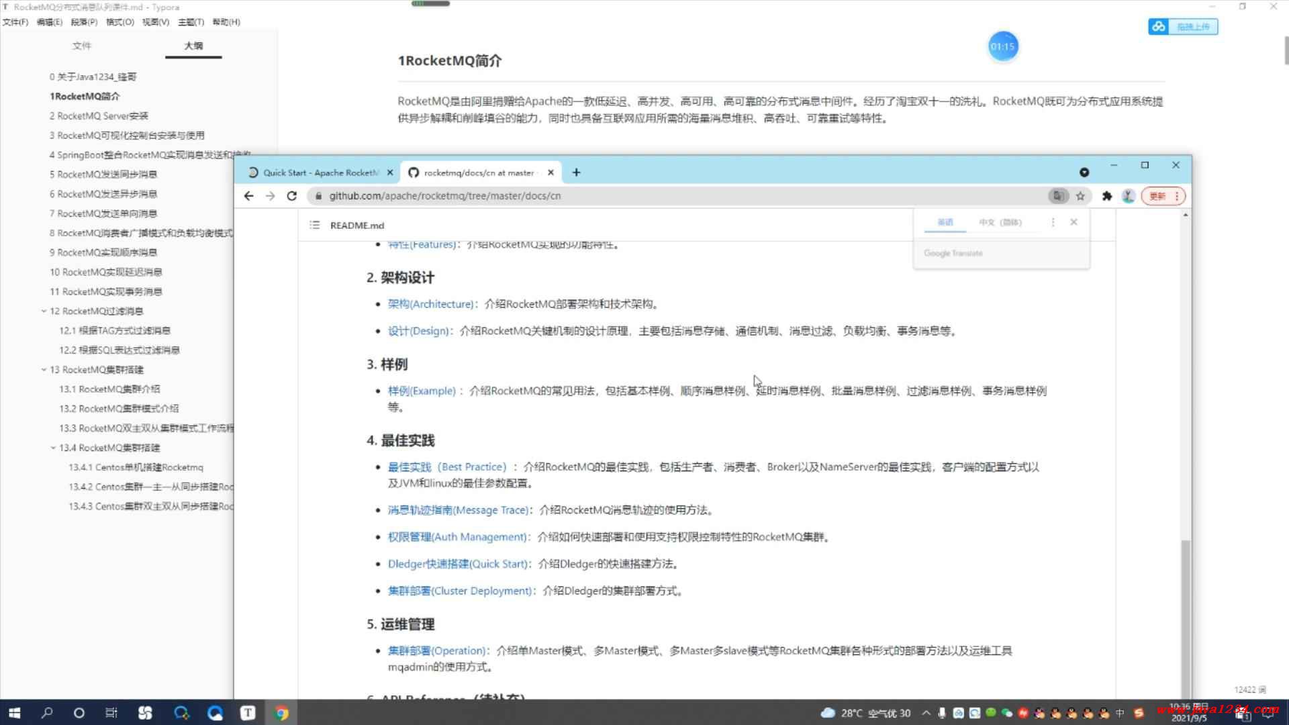Open the 架构(Architecture) link
Screen dimensions: 1289x725
[431, 304]
